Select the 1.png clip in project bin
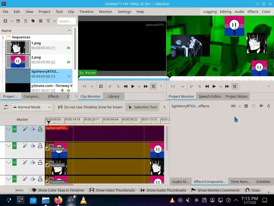This screenshot has width=274, height=206. [39, 48]
